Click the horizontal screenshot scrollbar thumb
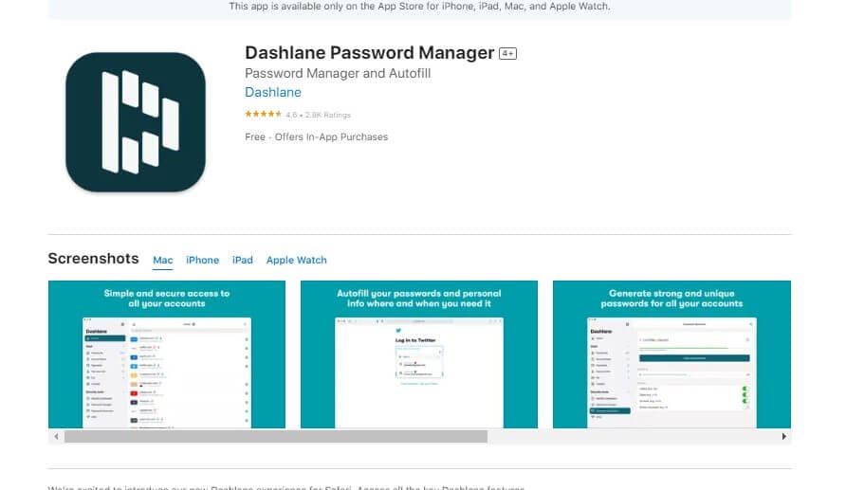The image size is (846, 490). coord(276,437)
